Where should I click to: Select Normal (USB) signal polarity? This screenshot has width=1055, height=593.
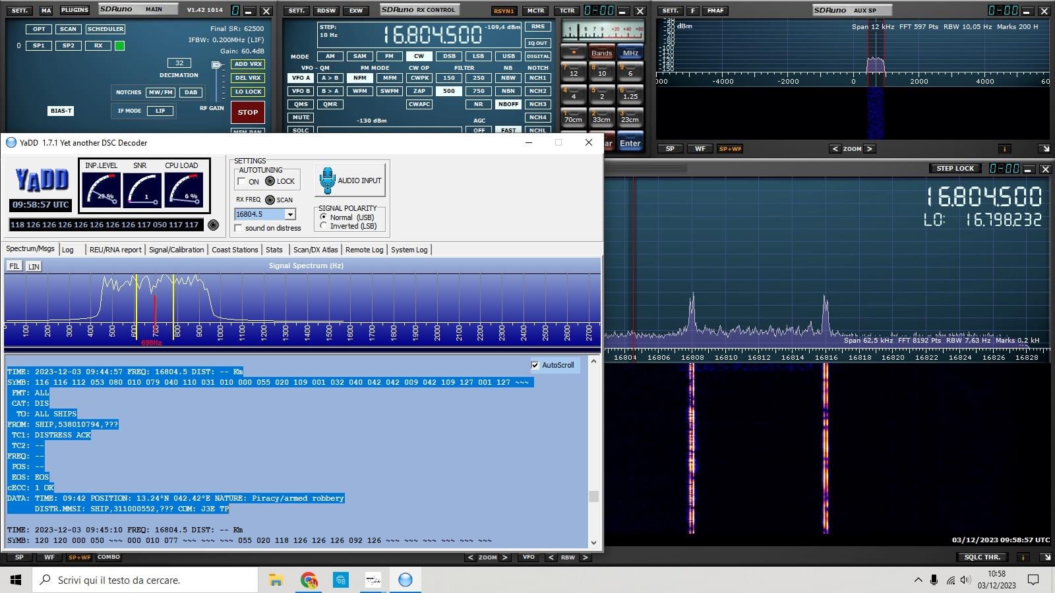[323, 217]
